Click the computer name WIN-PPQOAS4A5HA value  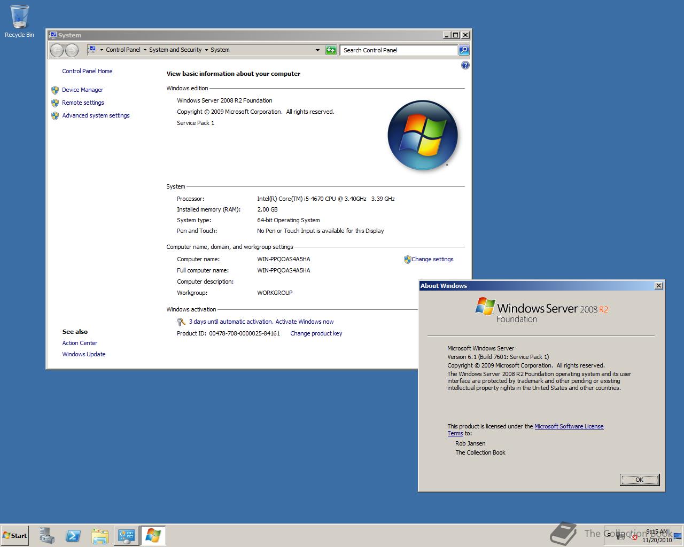tap(283, 260)
